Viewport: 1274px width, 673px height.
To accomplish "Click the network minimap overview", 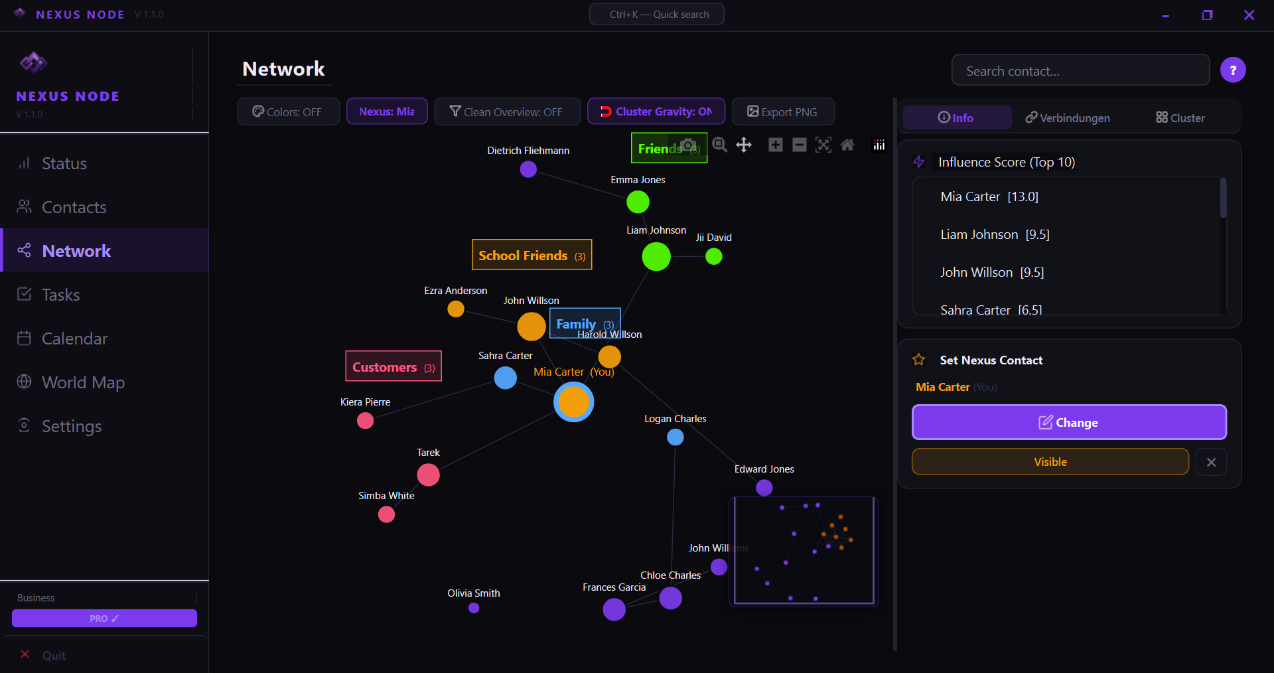I will pos(804,551).
